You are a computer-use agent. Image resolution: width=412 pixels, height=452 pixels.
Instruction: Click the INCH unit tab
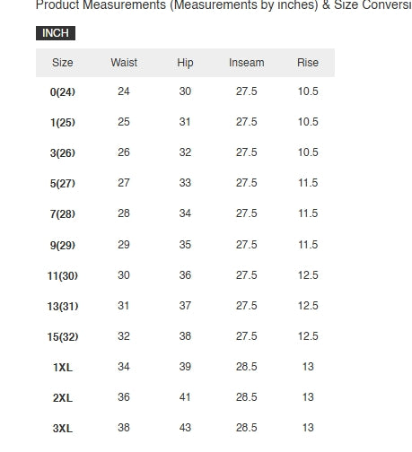pos(56,33)
